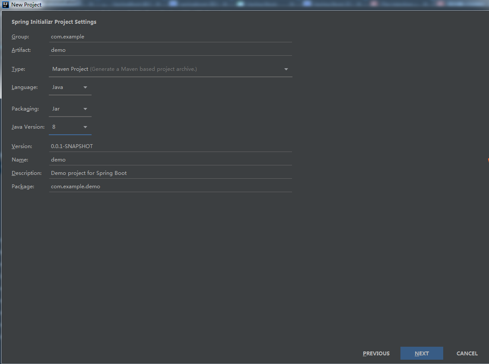Viewport: 489px width, 364px height.
Task: Click the IntelliJ icon in the title bar
Action: [5, 5]
